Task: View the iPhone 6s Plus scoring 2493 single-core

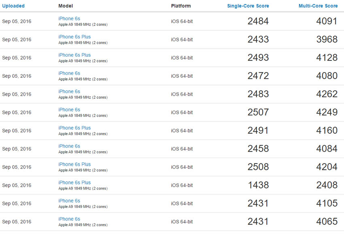Action: coord(74,55)
